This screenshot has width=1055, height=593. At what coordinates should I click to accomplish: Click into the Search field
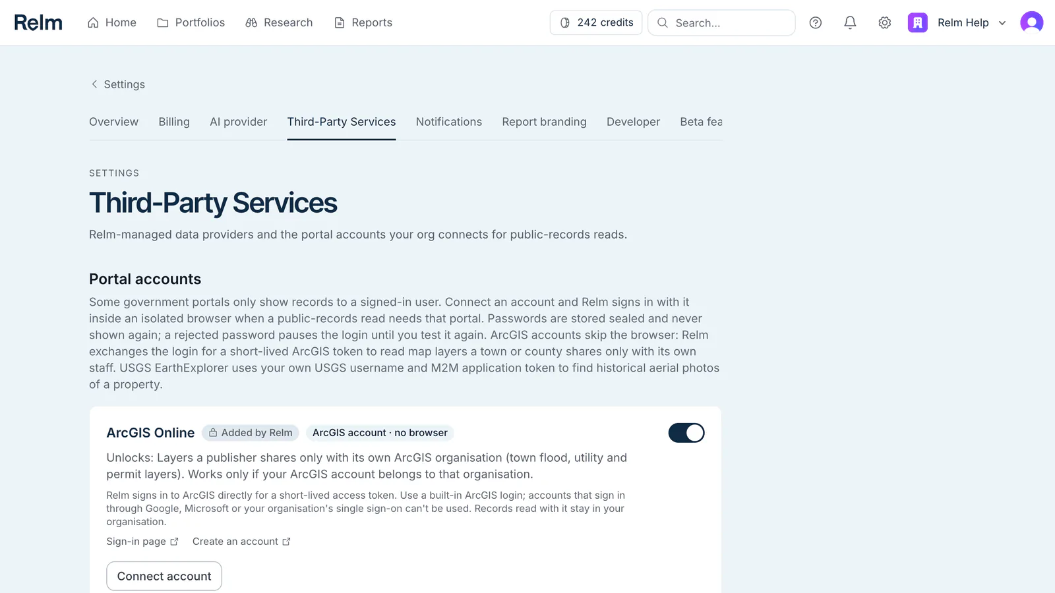click(x=721, y=22)
